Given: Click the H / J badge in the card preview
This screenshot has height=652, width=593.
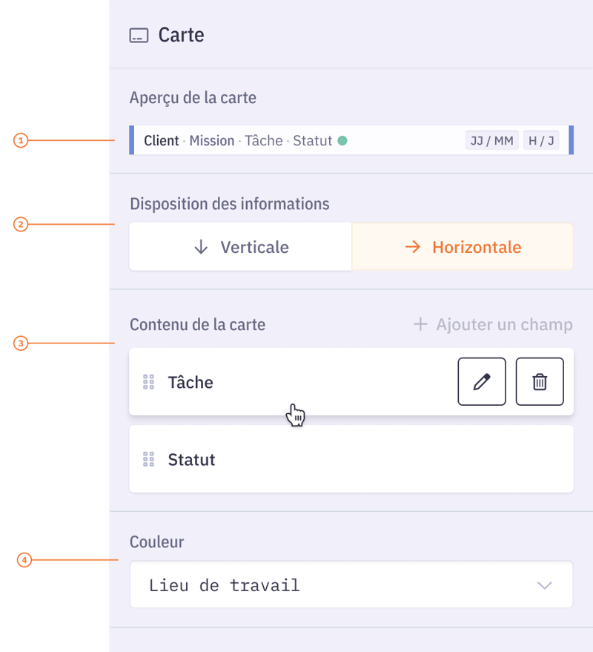Looking at the screenshot, I should coord(540,140).
